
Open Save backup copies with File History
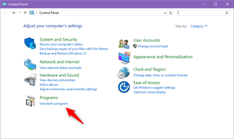coord(74,49)
